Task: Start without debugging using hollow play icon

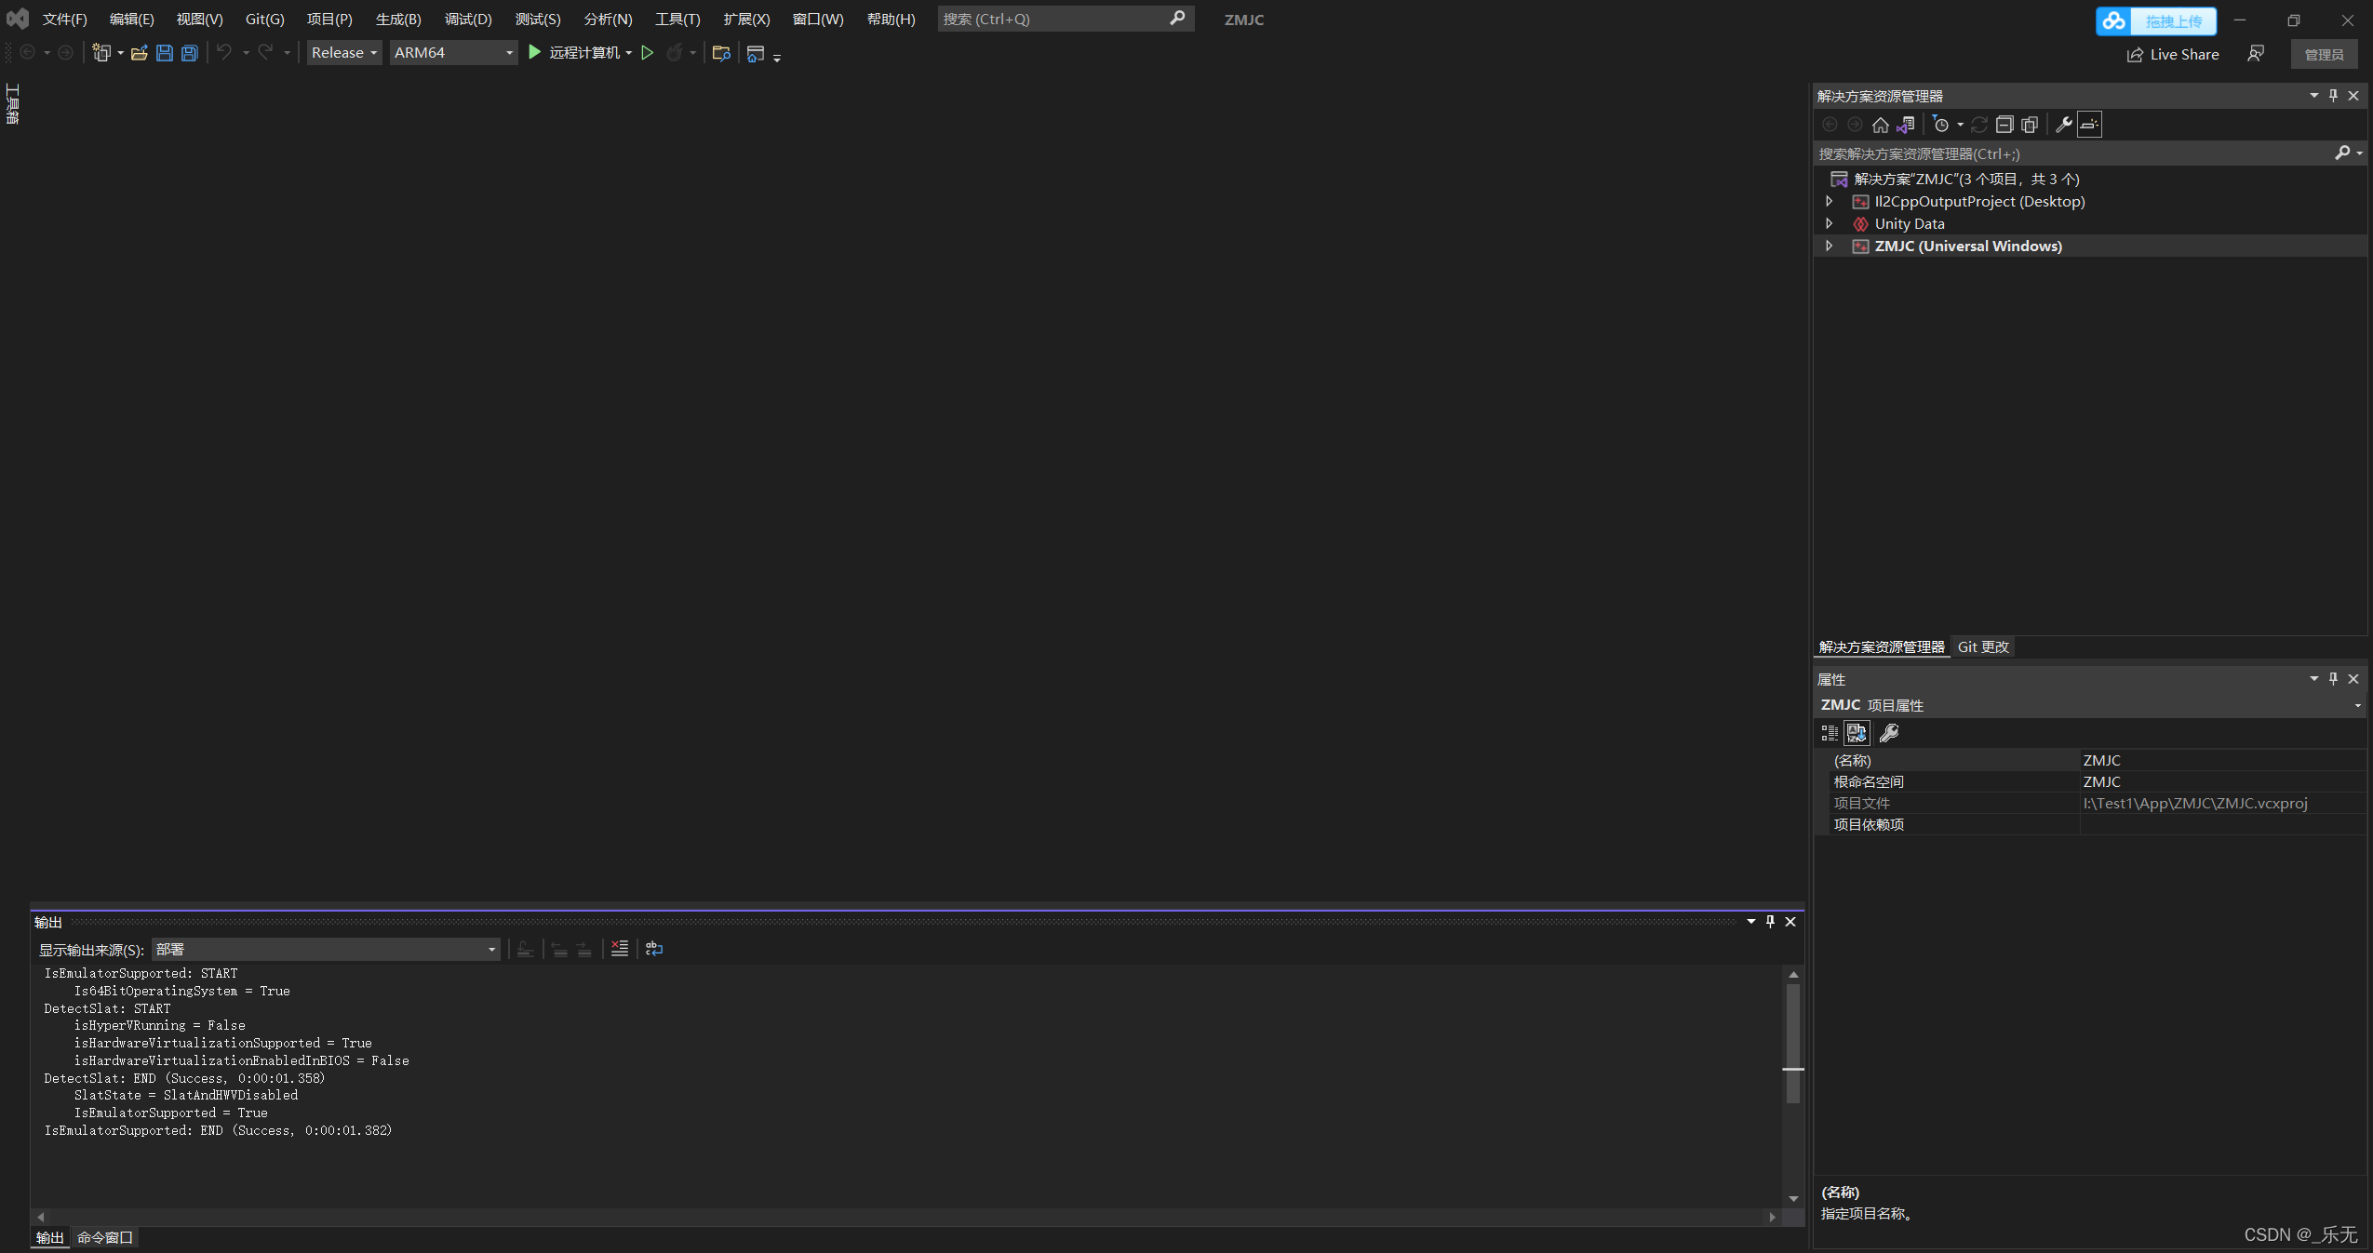Action: tap(648, 53)
